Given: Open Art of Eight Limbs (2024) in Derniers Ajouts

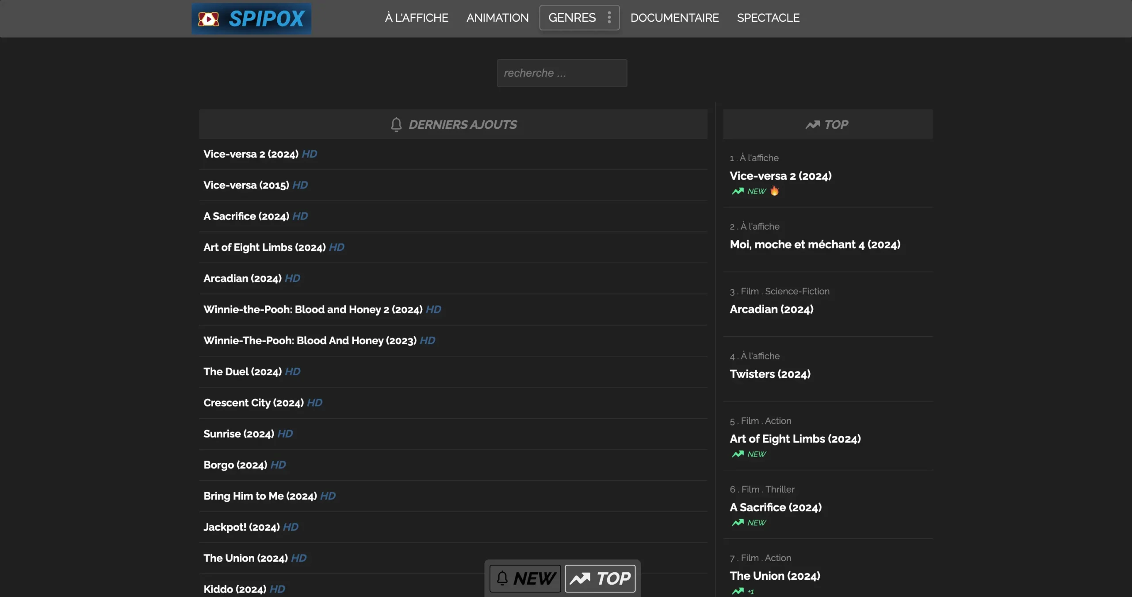Looking at the screenshot, I should click(x=264, y=247).
